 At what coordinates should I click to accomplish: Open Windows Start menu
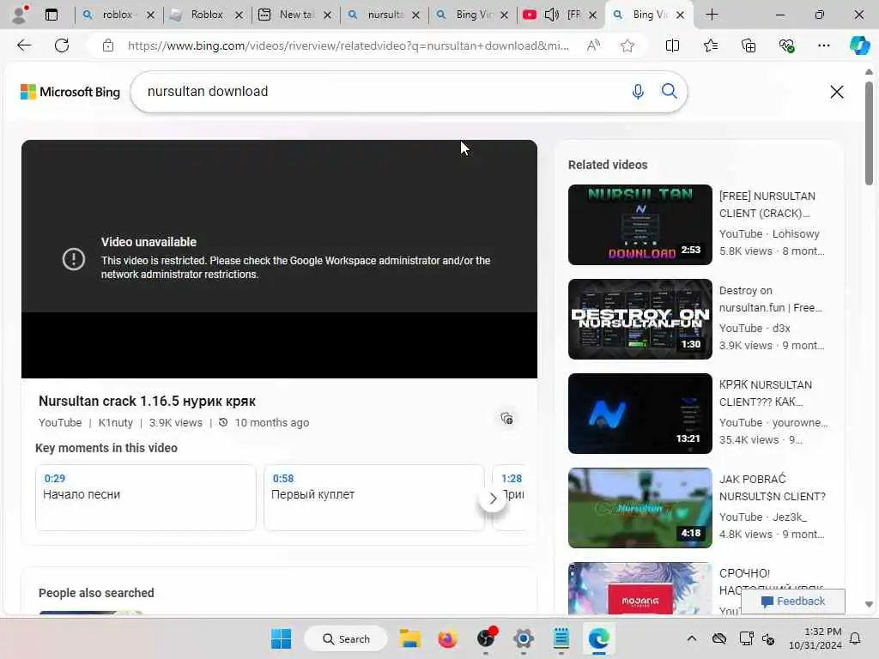[281, 638]
